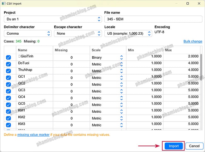This screenshot has width=205, height=152.
Task: Click the Max column header
Action: (182, 50)
